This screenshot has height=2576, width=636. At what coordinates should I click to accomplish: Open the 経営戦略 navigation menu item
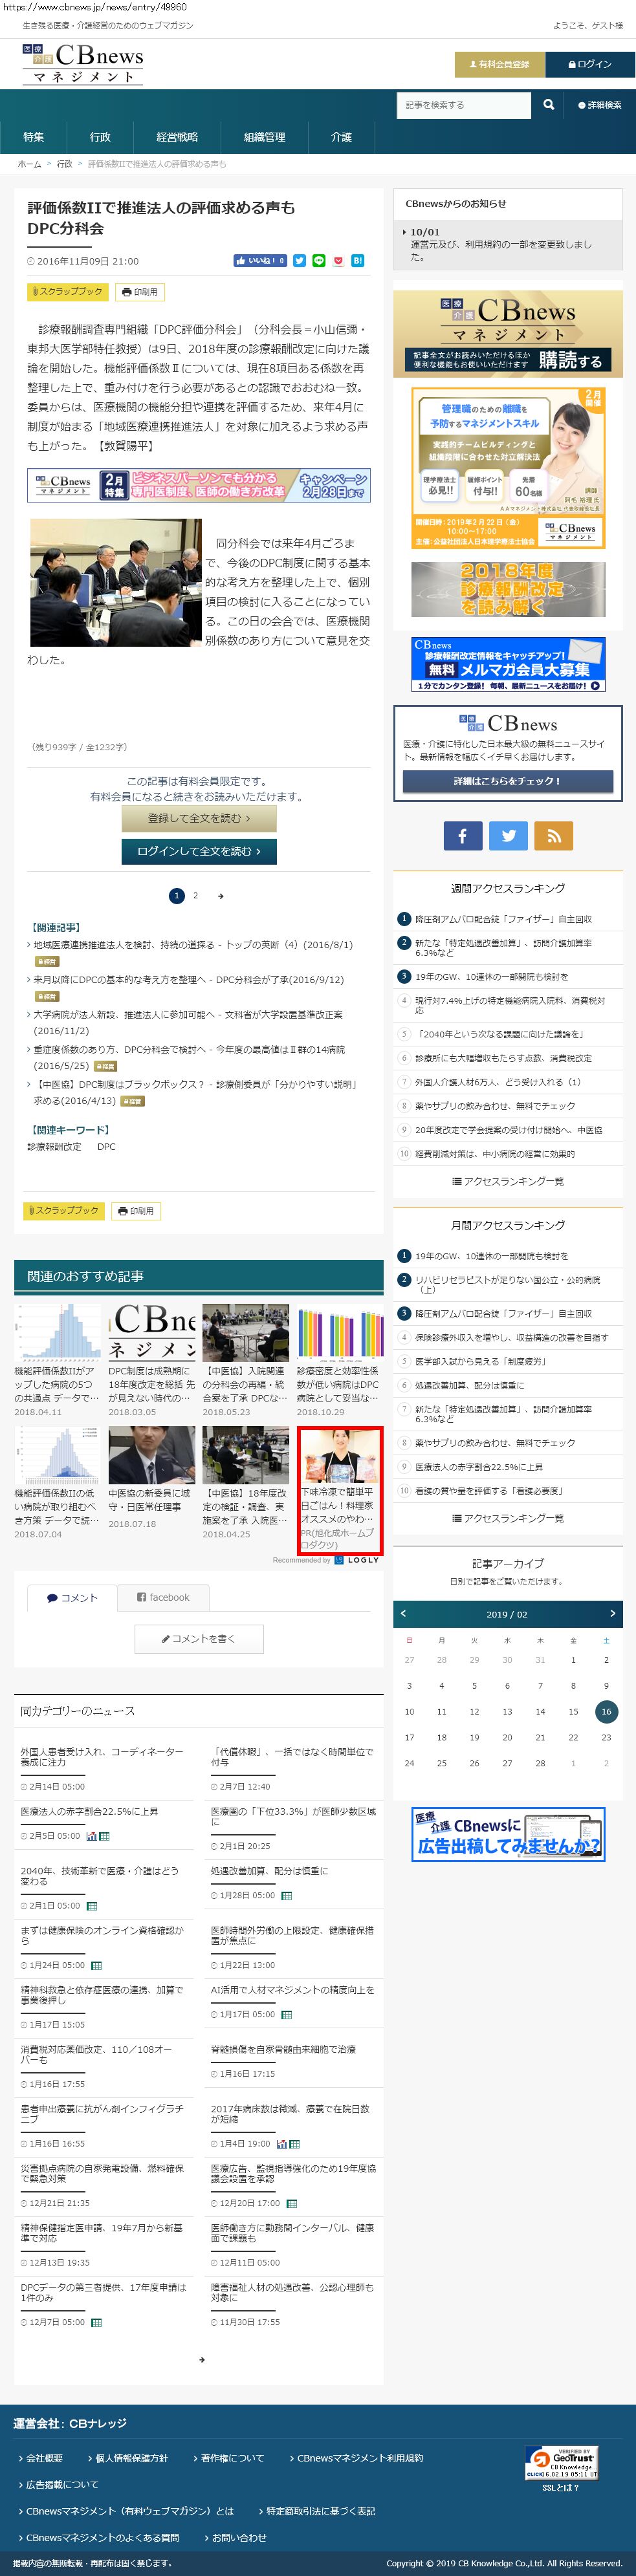[177, 137]
